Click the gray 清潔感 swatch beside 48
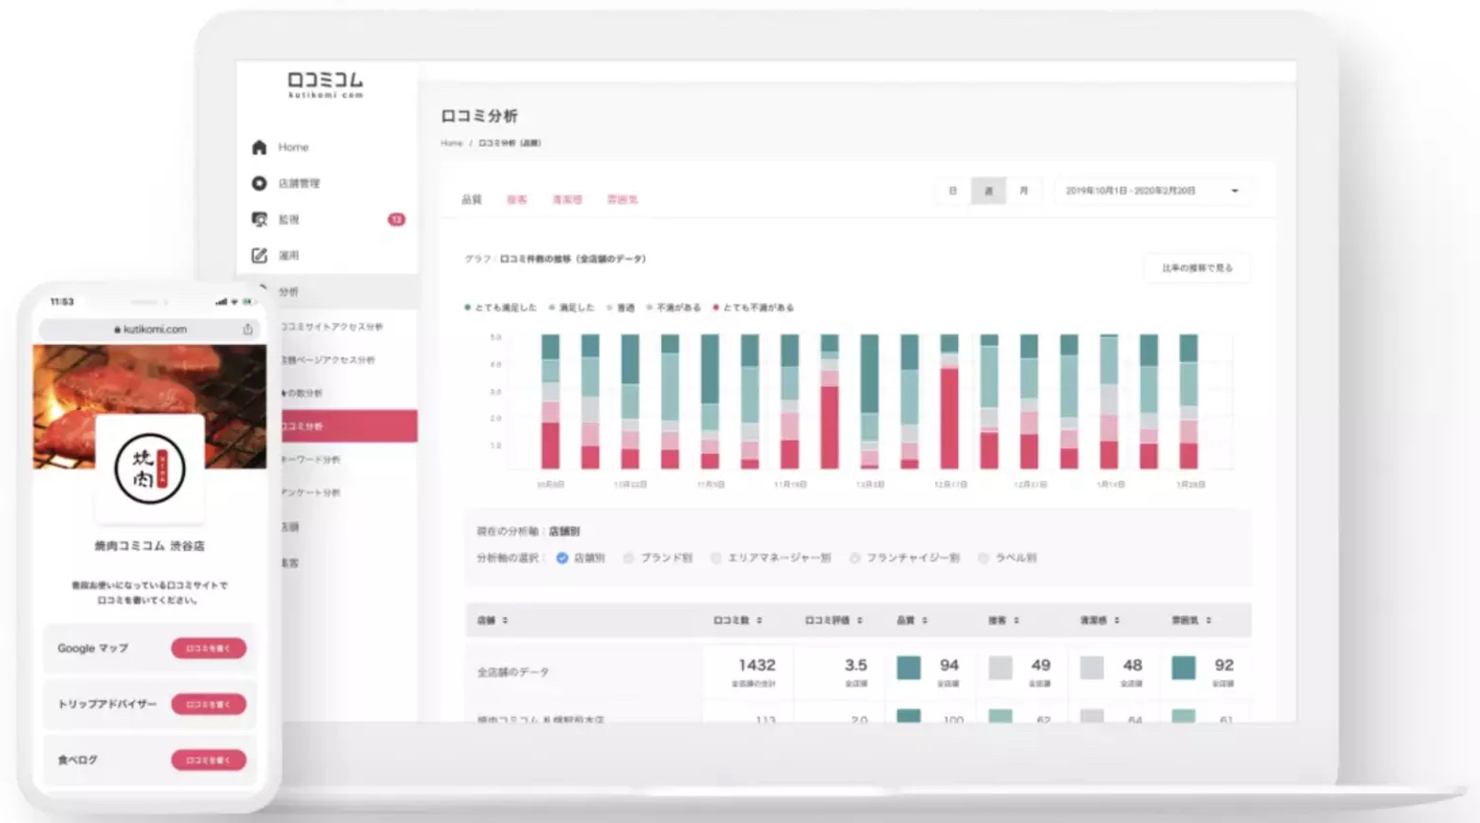 (1092, 668)
